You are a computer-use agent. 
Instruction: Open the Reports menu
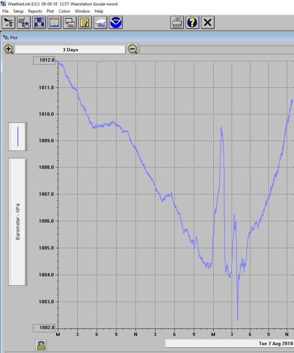tap(35, 11)
